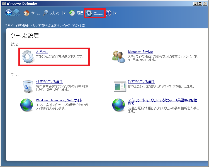Click the Home house icon
The height and width of the screenshot is (167, 209).
26,13
